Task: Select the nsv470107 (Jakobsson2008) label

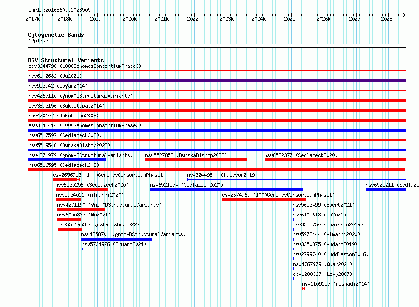Action: [64, 116]
